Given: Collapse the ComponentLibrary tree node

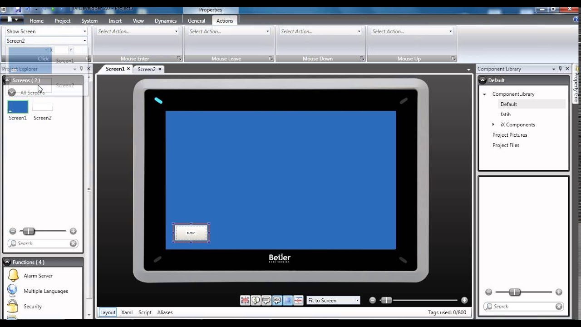Looking at the screenshot, I should pos(484,94).
